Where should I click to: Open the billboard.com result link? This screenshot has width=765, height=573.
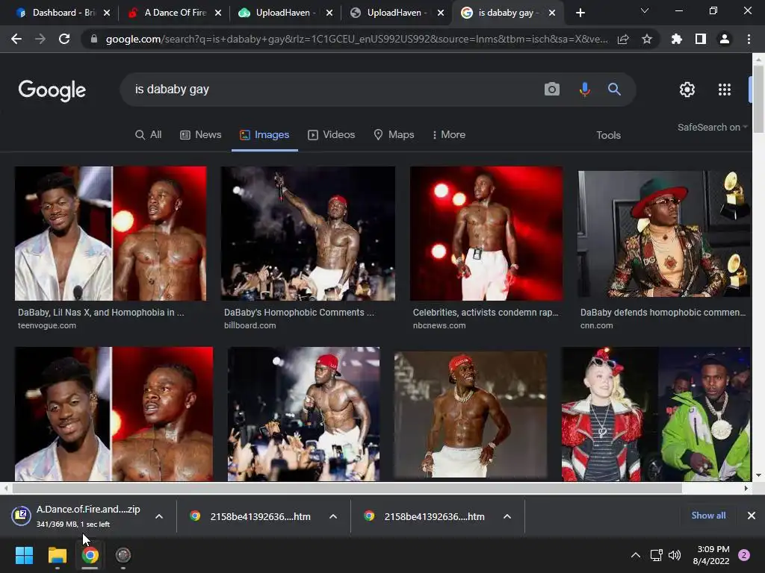click(x=250, y=325)
